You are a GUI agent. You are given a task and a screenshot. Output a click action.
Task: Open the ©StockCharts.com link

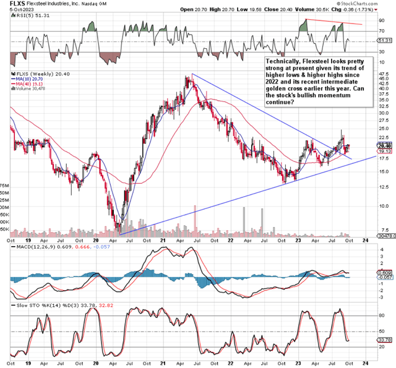point(357,4)
